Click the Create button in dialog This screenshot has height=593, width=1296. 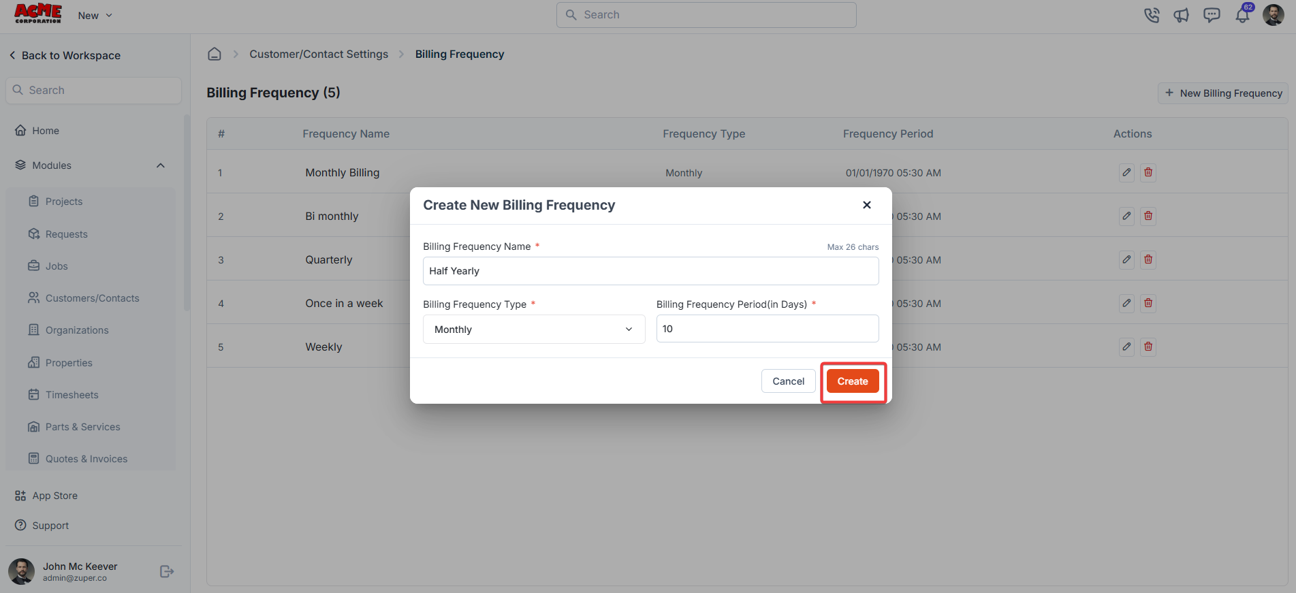click(853, 381)
